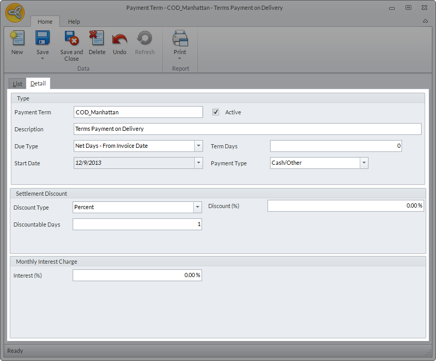Switch to the List tab
436x361 pixels.
18,84
